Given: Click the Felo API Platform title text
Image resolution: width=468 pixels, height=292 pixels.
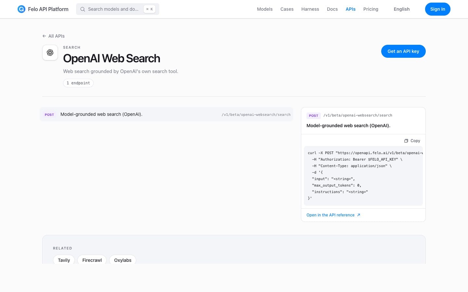Looking at the screenshot, I should tap(48, 9).
